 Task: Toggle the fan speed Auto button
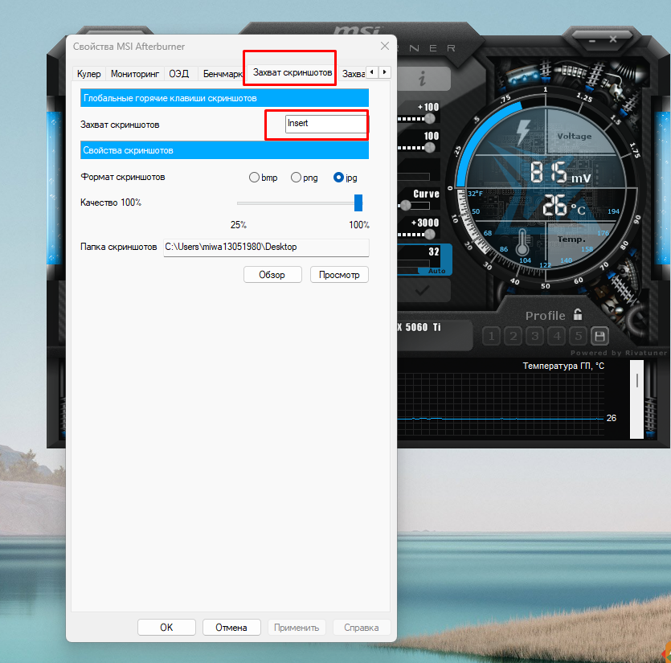(x=437, y=271)
